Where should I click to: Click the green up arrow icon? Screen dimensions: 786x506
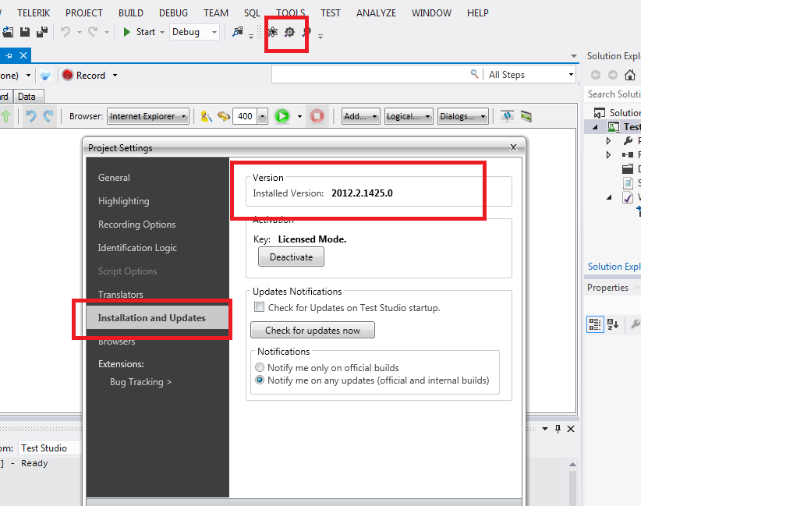click(x=6, y=116)
